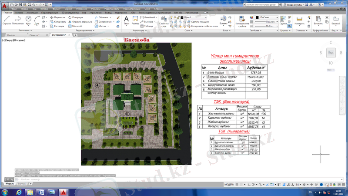The height and width of the screenshot is (196, 348).
Task: Open the Формат menu
Action: coord(56,9)
